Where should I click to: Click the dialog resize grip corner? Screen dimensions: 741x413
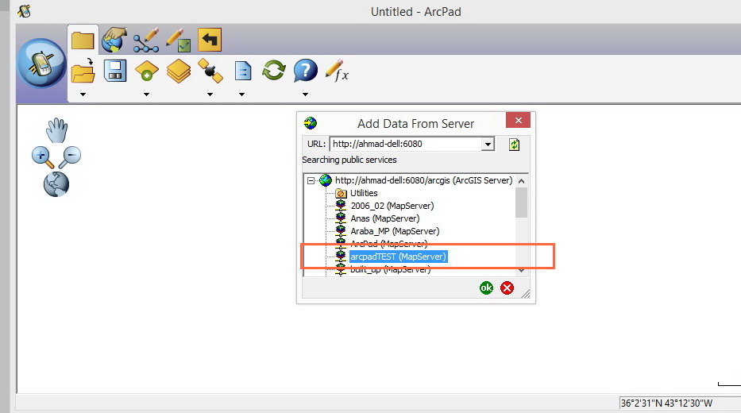pos(526,293)
